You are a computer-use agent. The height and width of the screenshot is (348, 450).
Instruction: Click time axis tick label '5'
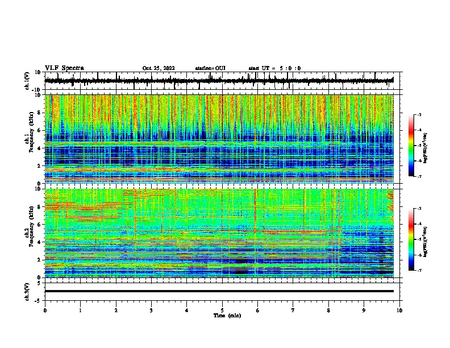(222, 310)
